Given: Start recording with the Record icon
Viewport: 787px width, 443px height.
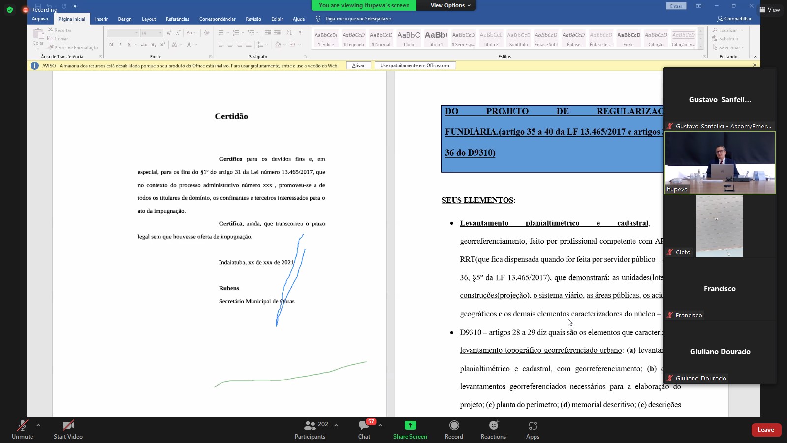Looking at the screenshot, I should 454,426.
